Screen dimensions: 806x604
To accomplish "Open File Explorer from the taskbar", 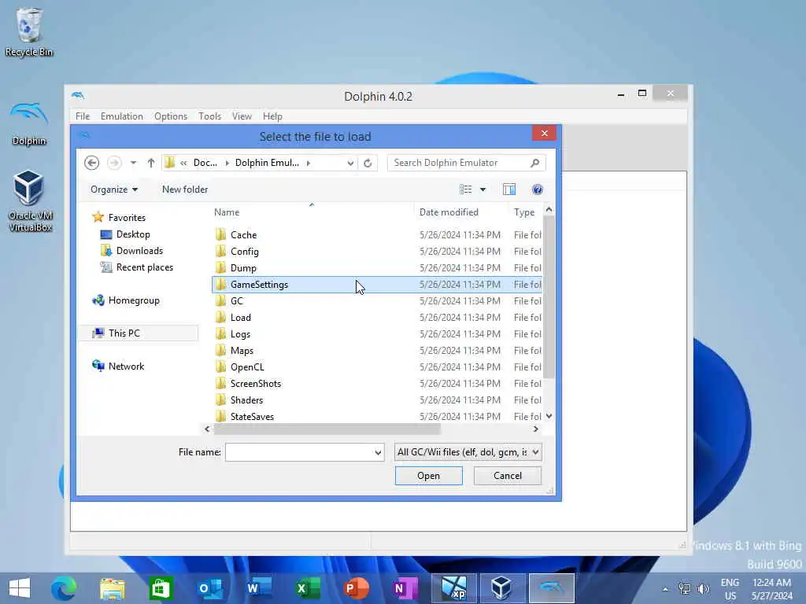I will (113, 588).
